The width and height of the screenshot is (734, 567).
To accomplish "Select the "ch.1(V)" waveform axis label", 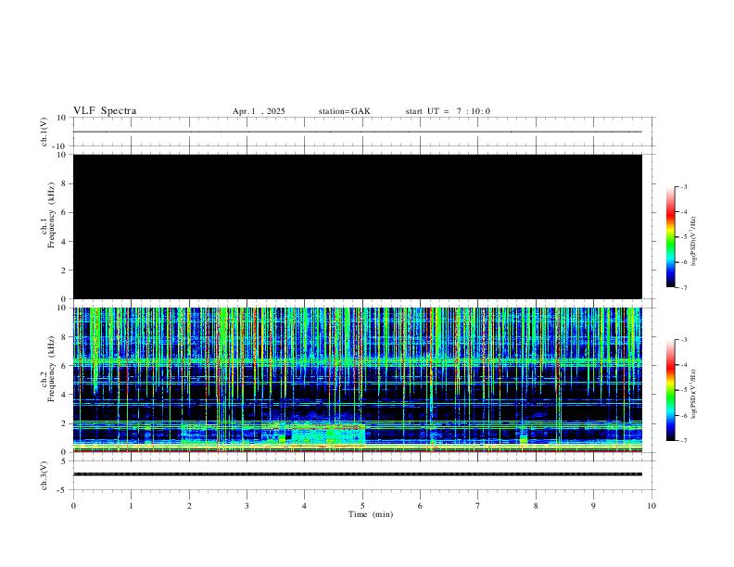I will pos(44,132).
